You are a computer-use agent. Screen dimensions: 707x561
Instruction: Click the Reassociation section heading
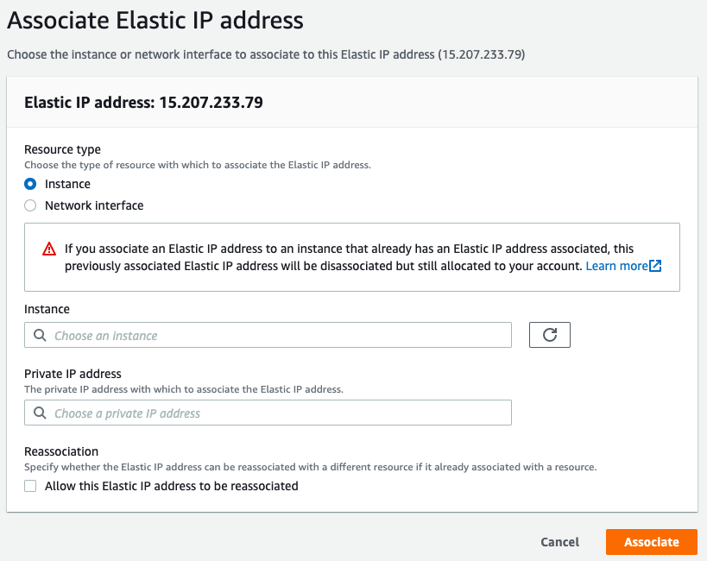[61, 451]
